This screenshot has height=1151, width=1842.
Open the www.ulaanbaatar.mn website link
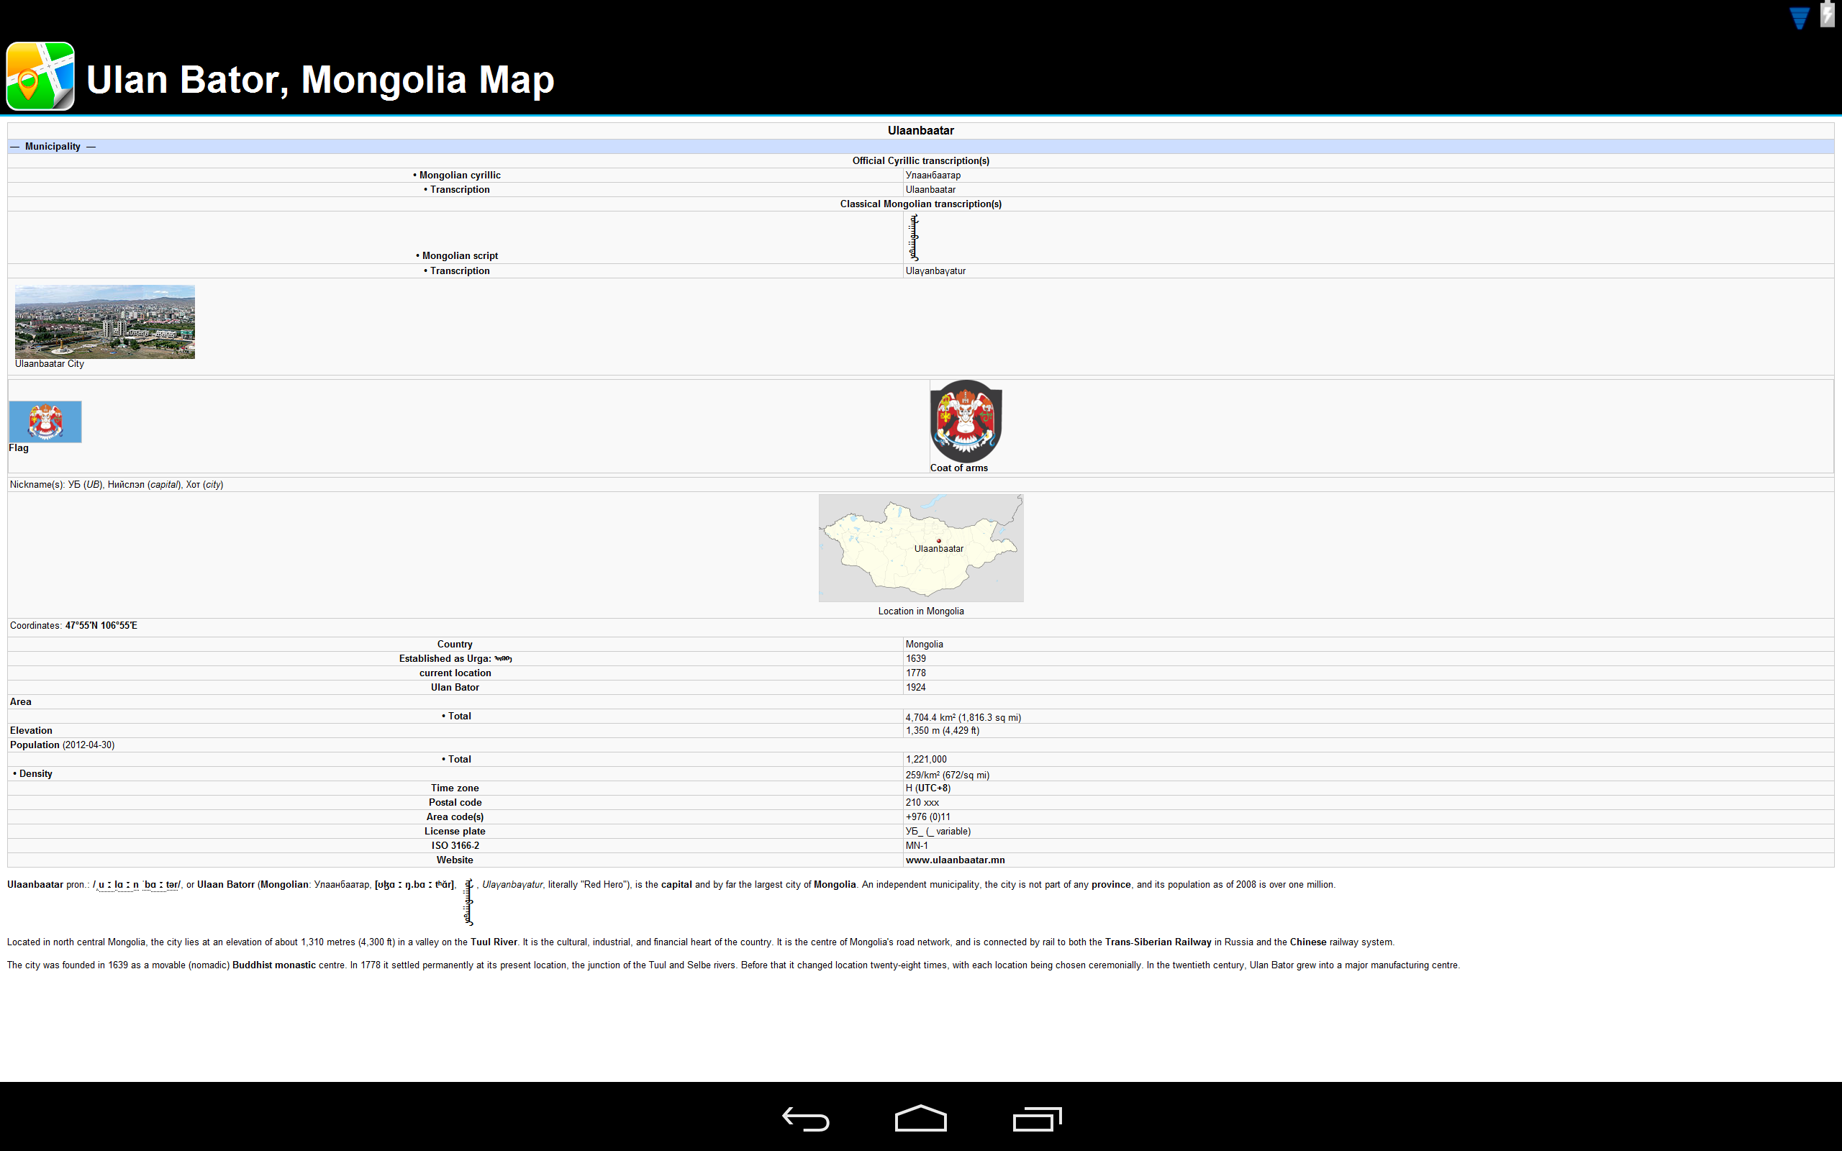pos(955,860)
